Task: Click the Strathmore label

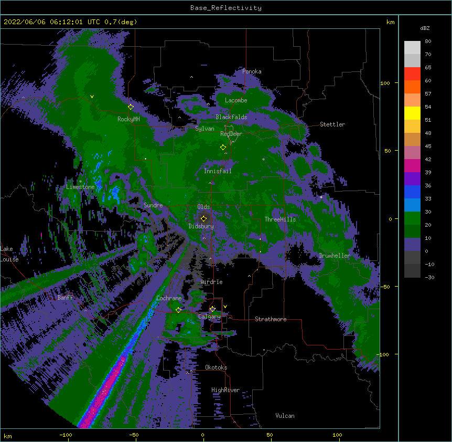Action: [271, 319]
